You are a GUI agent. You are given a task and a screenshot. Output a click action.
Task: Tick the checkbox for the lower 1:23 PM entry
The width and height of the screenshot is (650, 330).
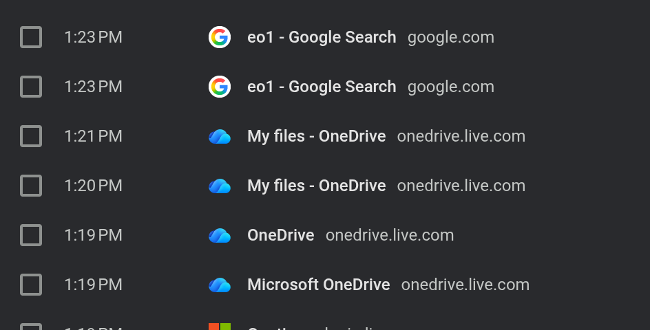click(x=31, y=87)
